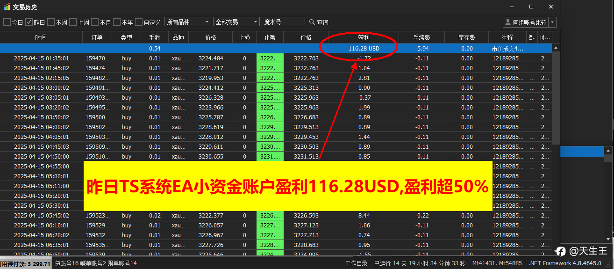Click the 手数 column header
This screenshot has height=269, width=614.
pos(154,37)
